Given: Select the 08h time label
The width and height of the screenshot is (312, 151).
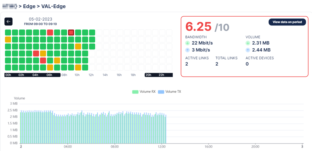Looking at the screenshot, I should (x=64, y=75).
